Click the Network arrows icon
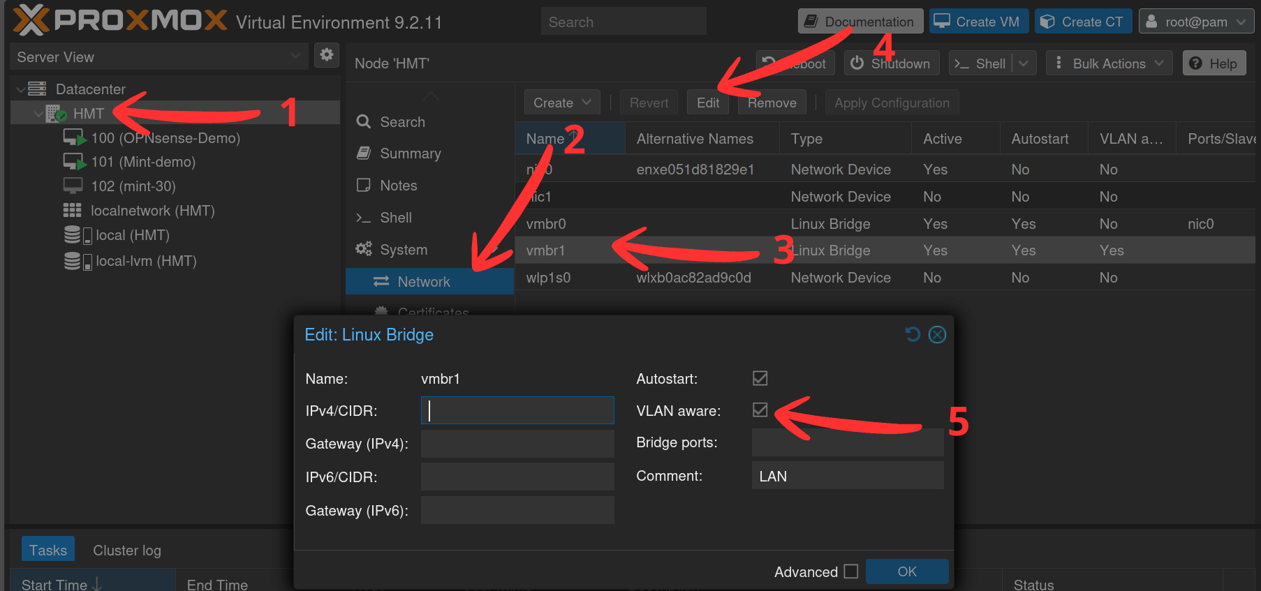The width and height of the screenshot is (1261, 591). click(381, 281)
